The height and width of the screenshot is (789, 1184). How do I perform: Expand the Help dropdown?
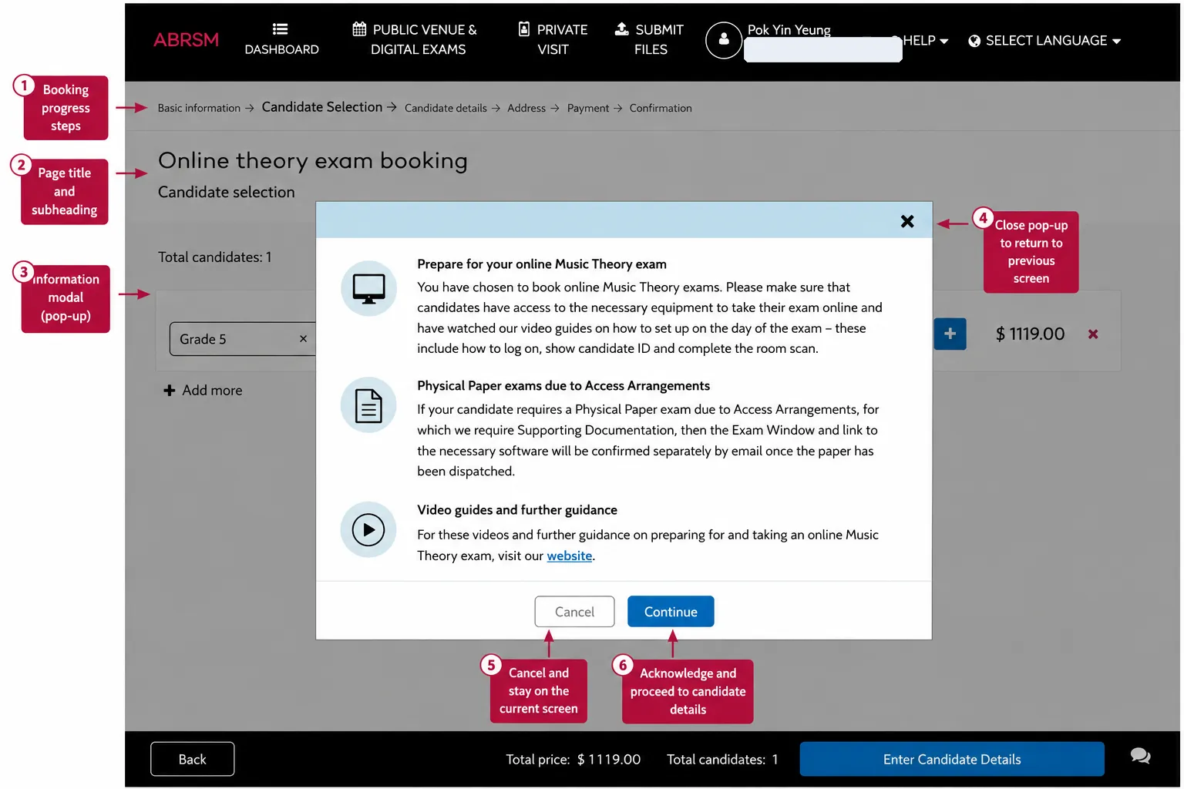925,41
